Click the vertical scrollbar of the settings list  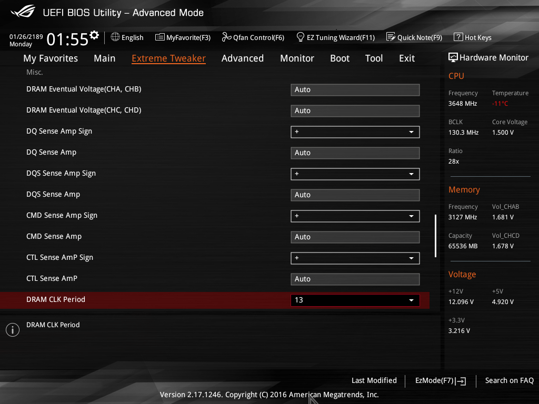435,236
